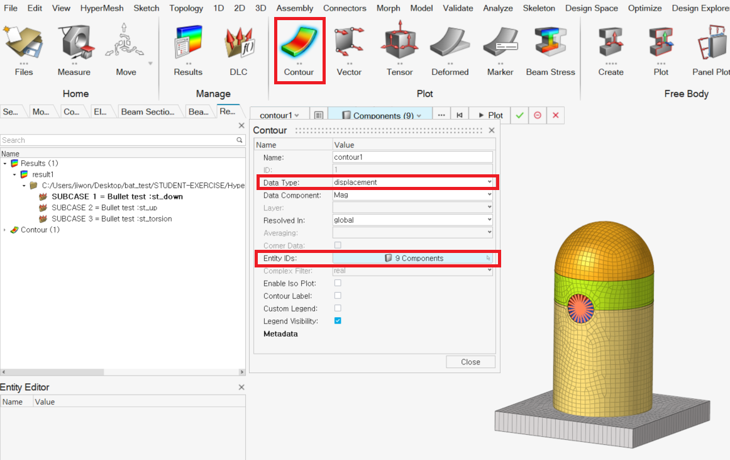730x460 pixels.
Task: Uncheck the Legend Visibility checkbox
Action: point(338,321)
